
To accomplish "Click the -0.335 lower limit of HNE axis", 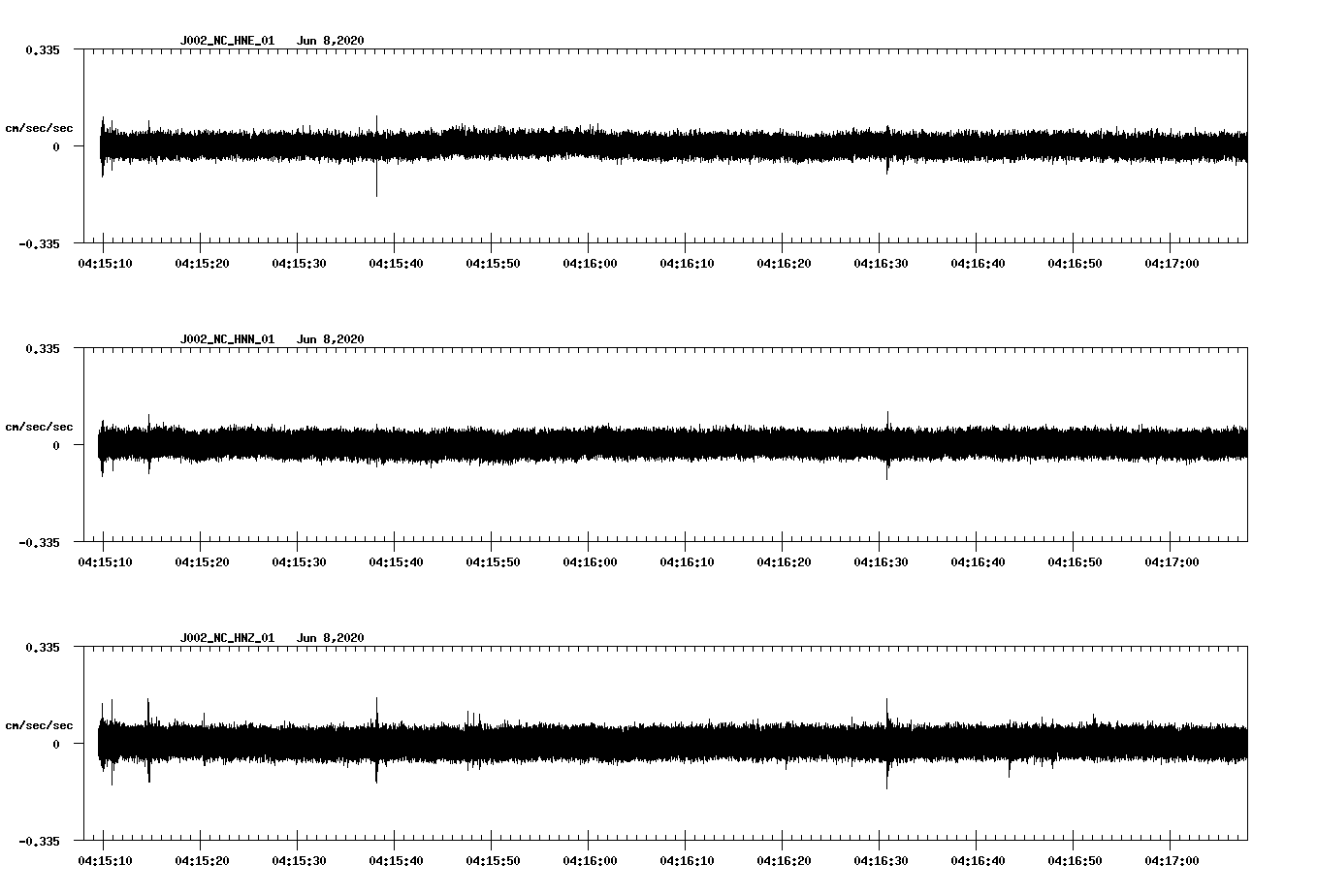I will point(39,244).
